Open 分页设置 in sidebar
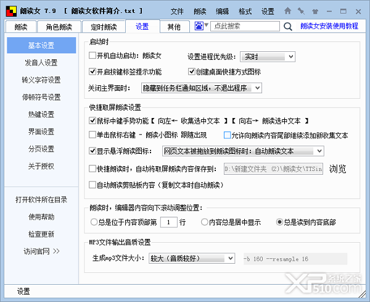Screen dimensions: 370x302 click(41, 149)
